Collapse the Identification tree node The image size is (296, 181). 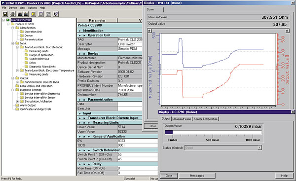[x=13, y=28]
